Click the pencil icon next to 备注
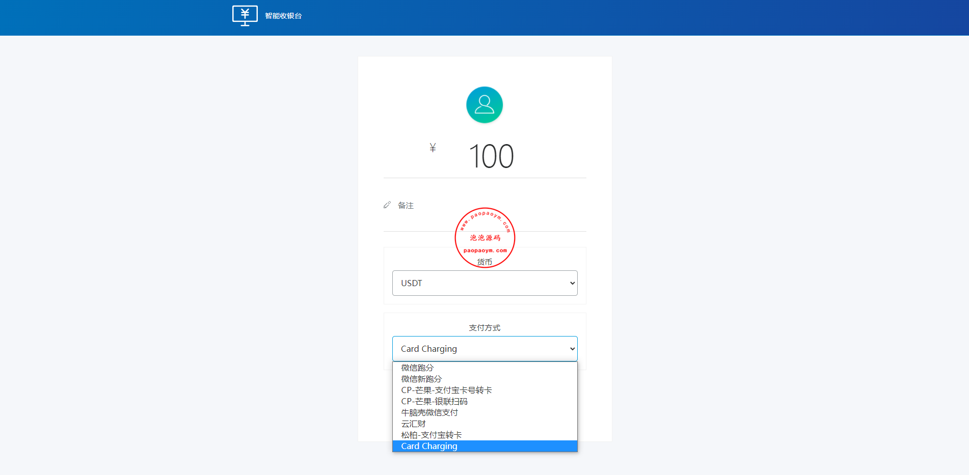This screenshot has height=475, width=969. [387, 205]
